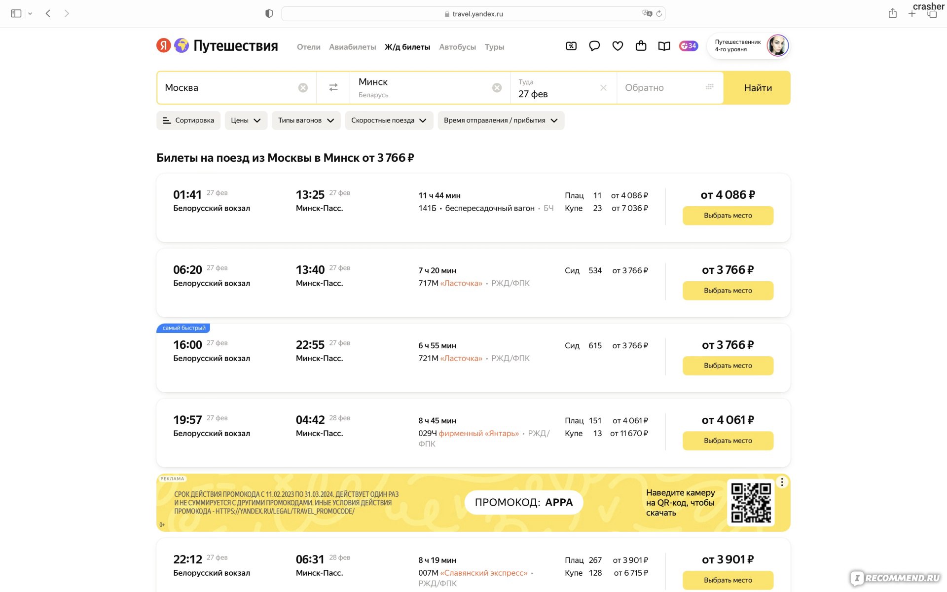This screenshot has height=592, width=947.
Task: Open the Автобусы section
Action: coord(457,47)
